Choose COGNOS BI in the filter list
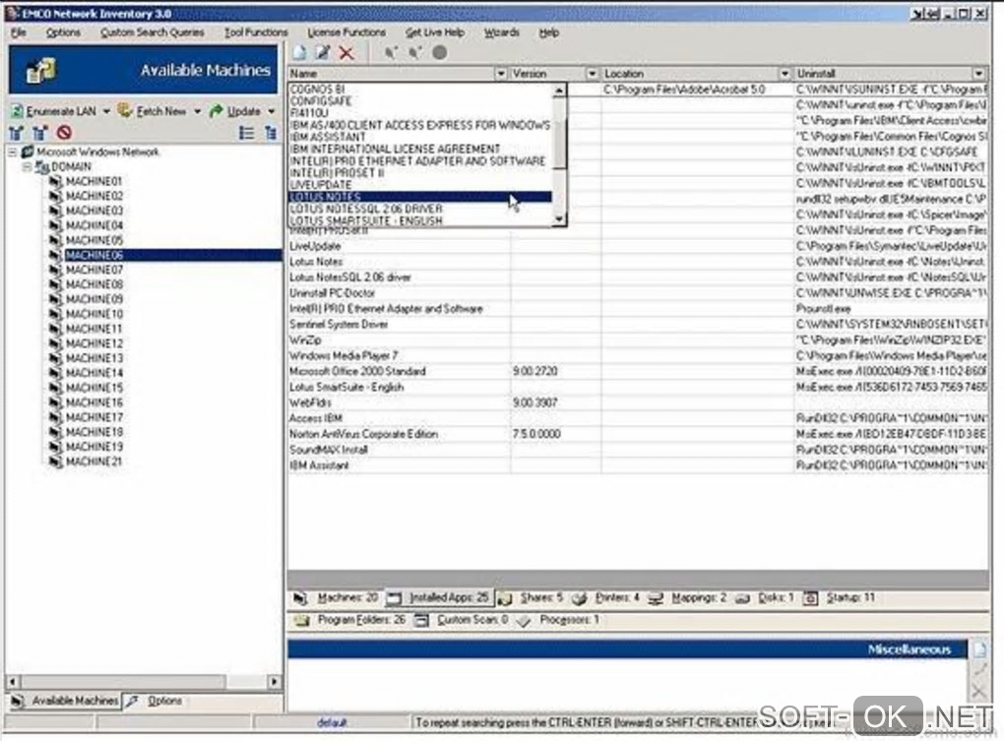The height and width of the screenshot is (741, 1004). click(420, 90)
